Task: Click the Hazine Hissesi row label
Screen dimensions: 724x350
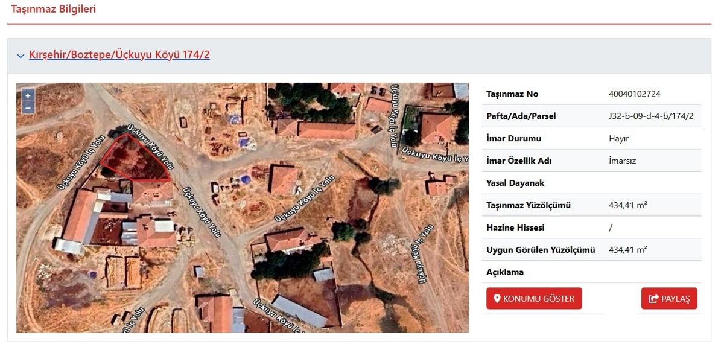Action: click(x=515, y=227)
